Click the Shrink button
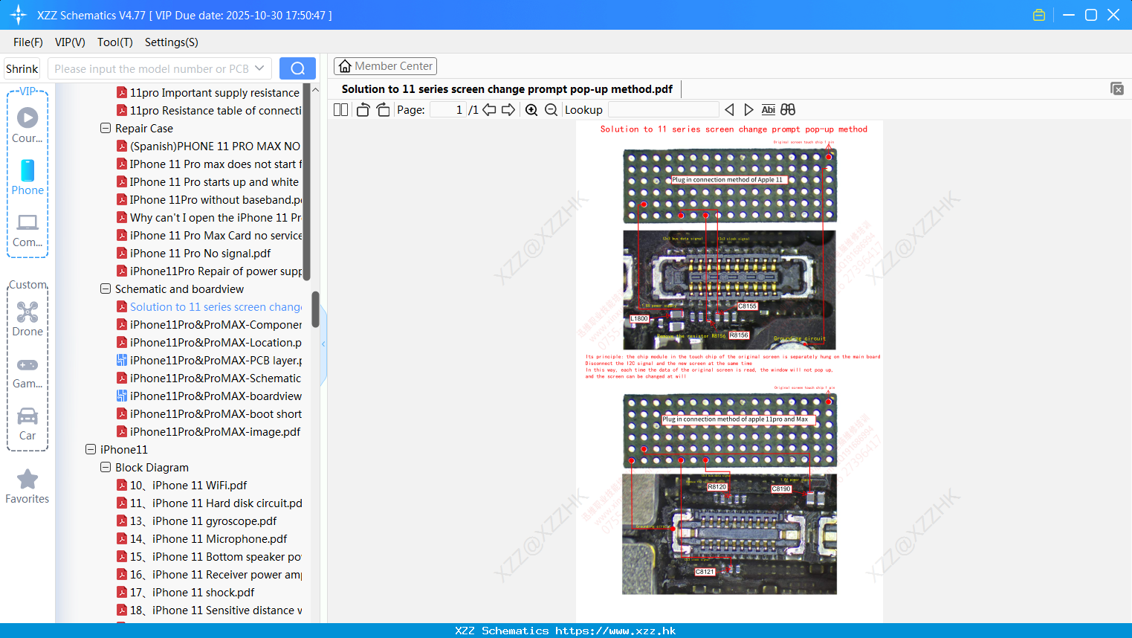The height and width of the screenshot is (638, 1132). [22, 68]
